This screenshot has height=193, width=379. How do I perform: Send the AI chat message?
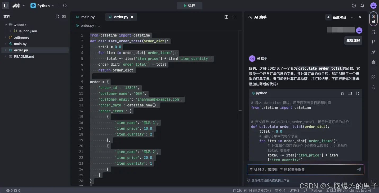359,169
